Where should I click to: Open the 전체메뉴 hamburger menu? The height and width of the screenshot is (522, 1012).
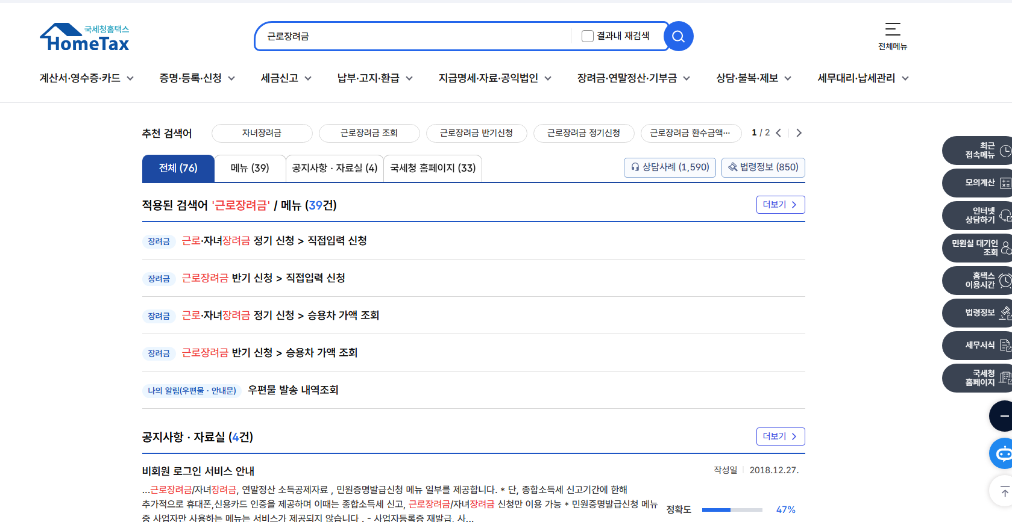[893, 36]
